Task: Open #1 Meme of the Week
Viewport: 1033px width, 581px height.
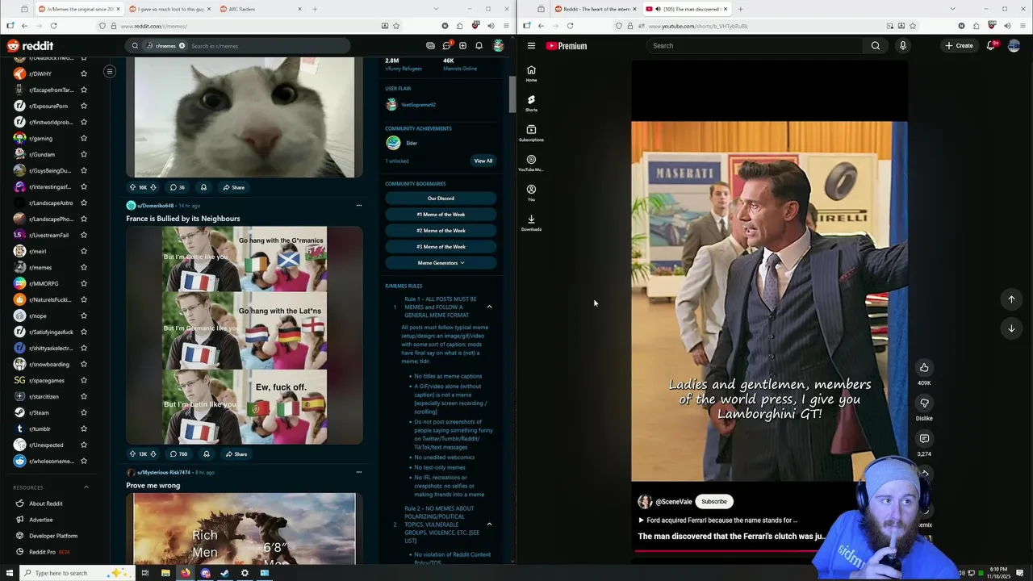Action: [441, 215]
